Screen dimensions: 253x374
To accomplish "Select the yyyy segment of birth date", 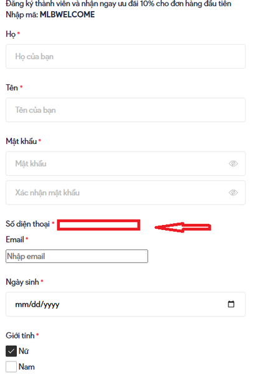I will coord(51,304).
